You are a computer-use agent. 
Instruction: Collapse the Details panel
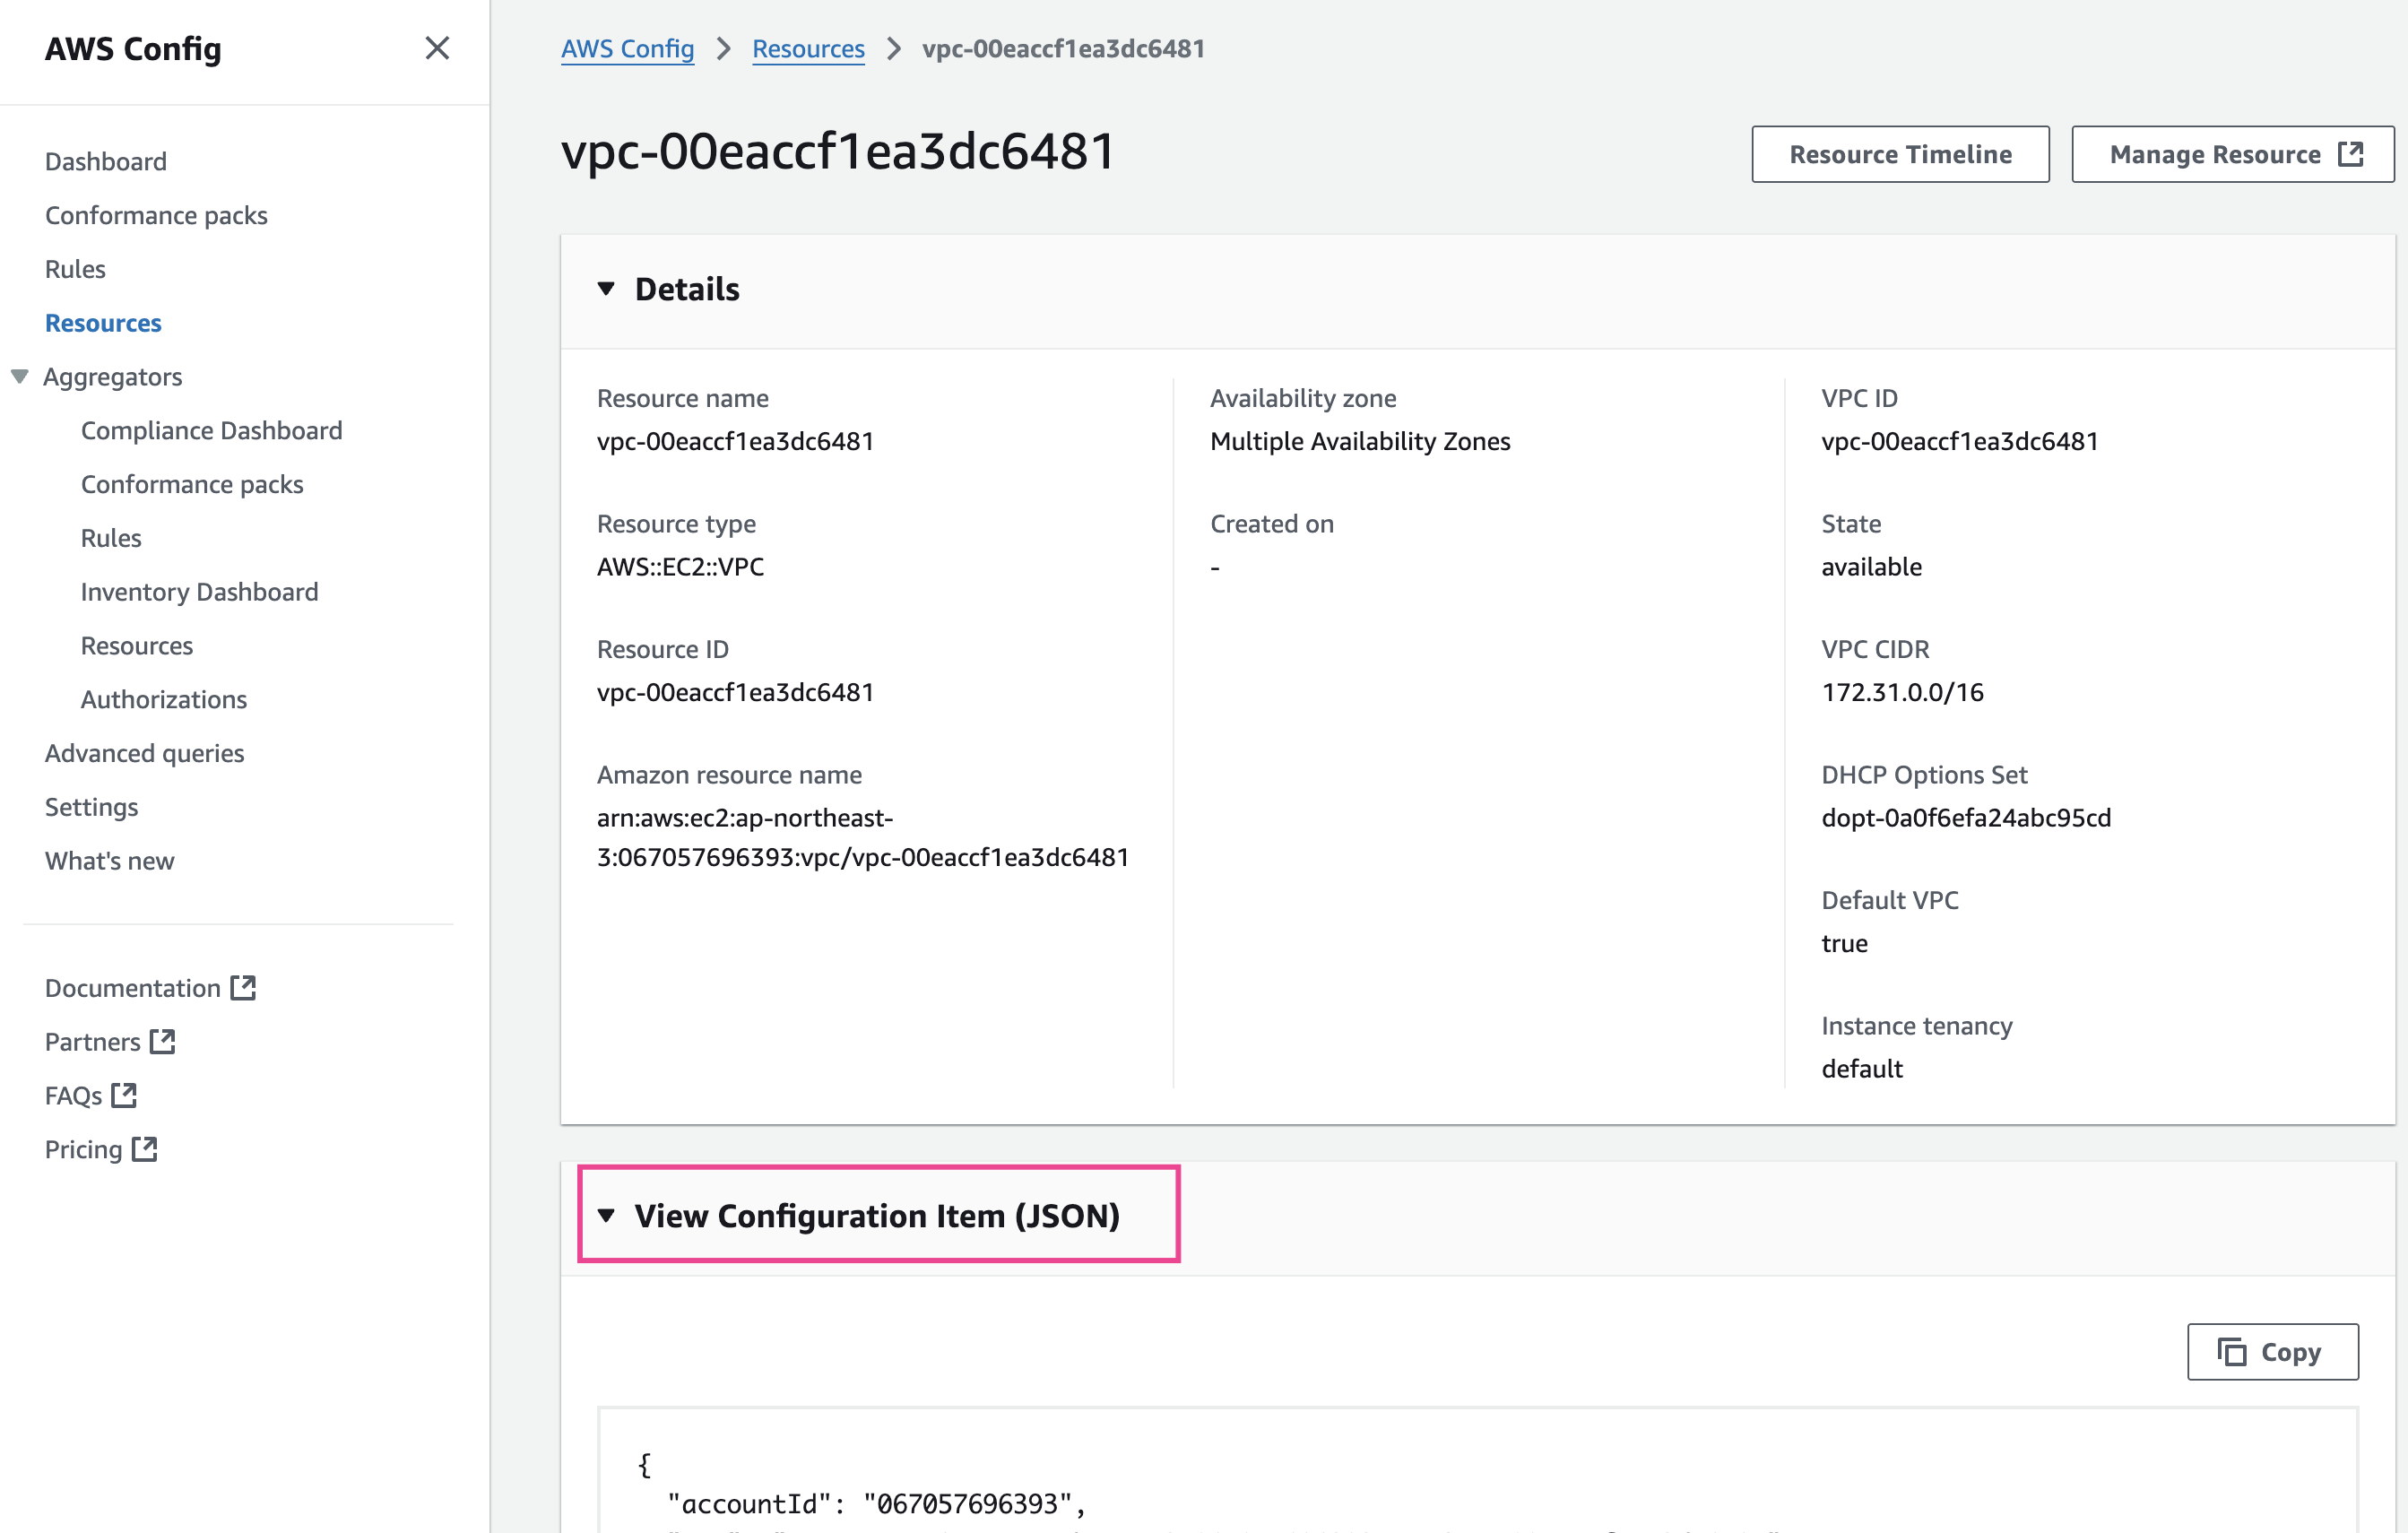pos(606,289)
